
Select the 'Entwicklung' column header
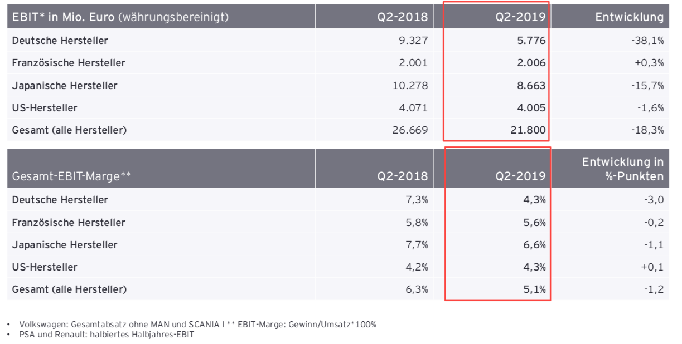pos(629,17)
